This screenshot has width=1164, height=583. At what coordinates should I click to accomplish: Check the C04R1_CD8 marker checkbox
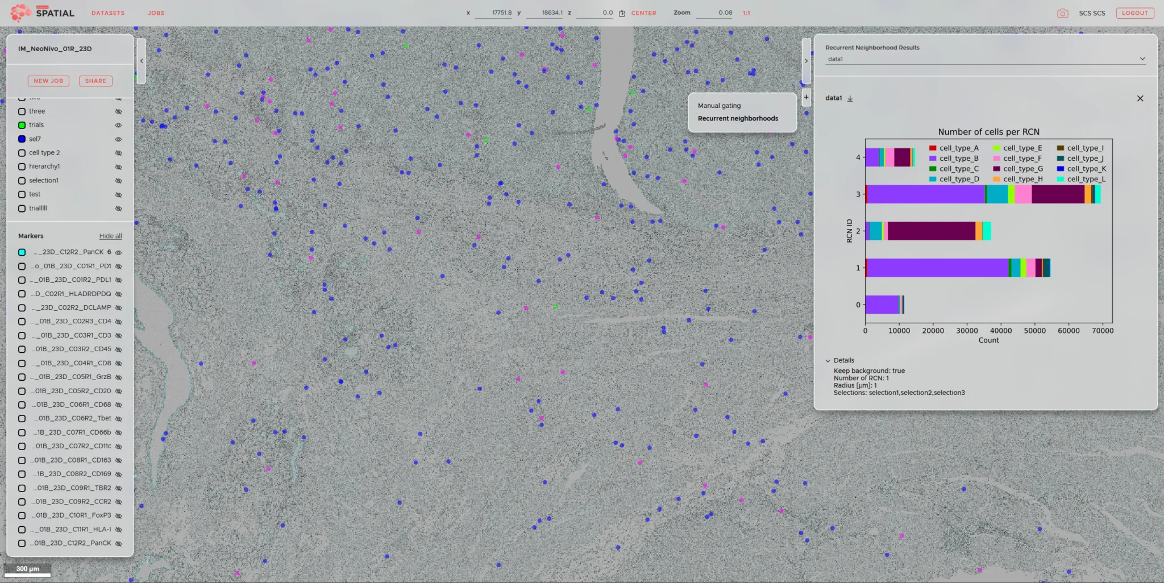click(22, 363)
